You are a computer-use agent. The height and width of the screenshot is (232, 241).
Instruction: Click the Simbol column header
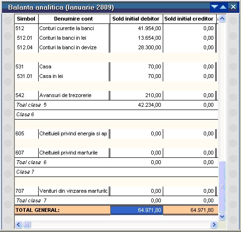pyautogui.click(x=26, y=19)
